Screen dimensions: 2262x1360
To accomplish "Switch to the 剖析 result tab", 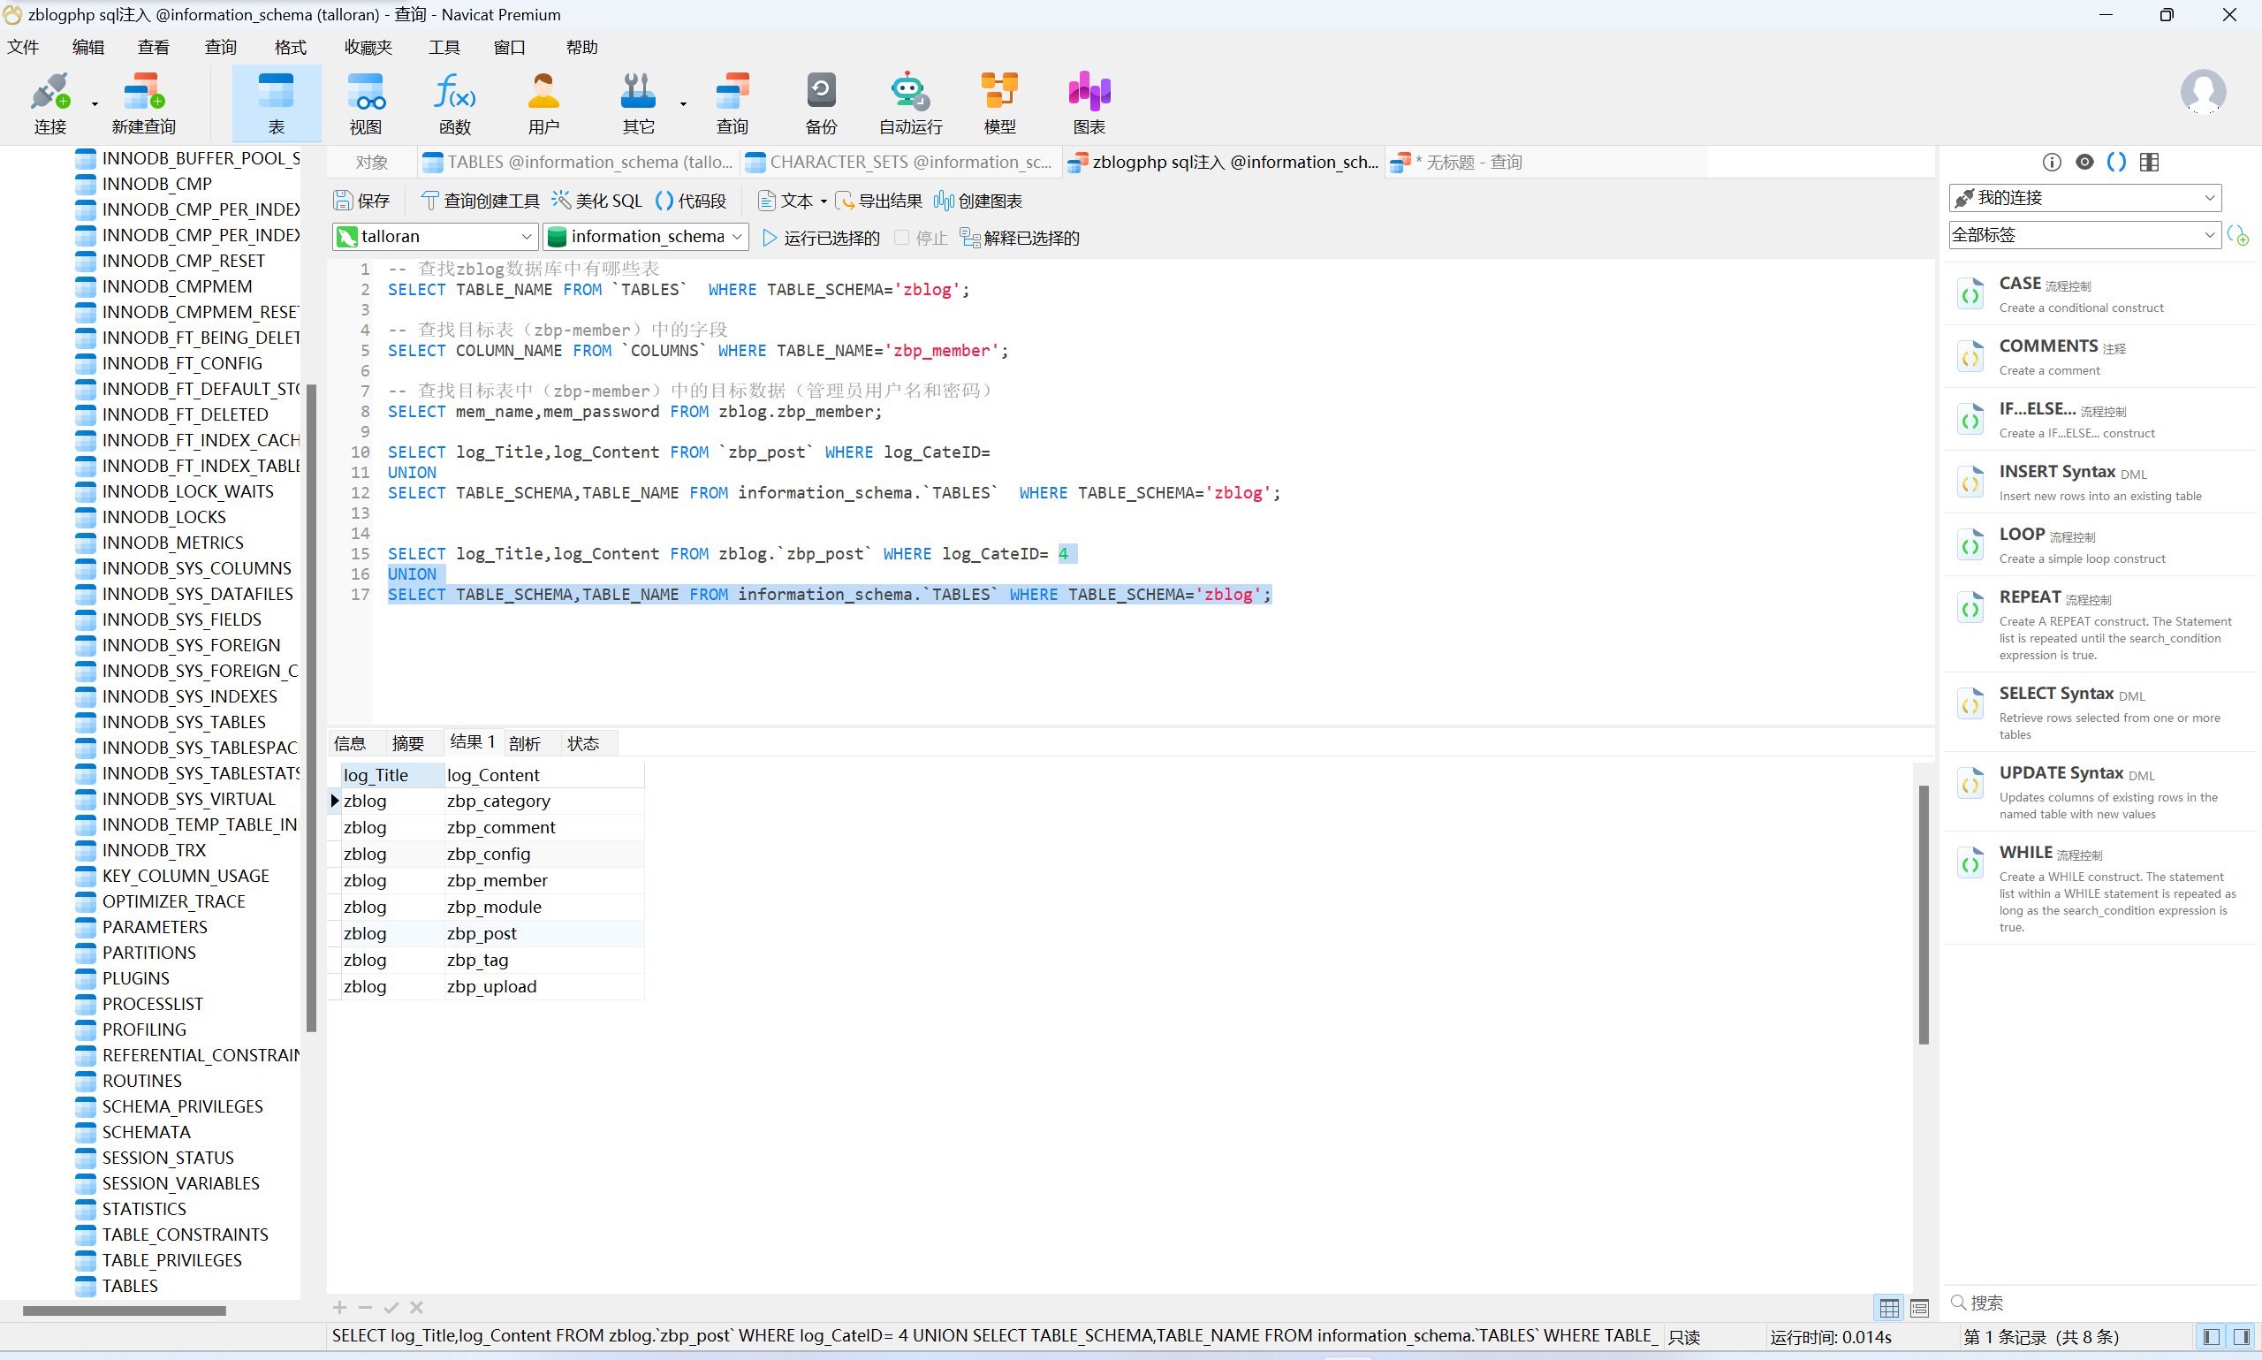I will click(524, 743).
